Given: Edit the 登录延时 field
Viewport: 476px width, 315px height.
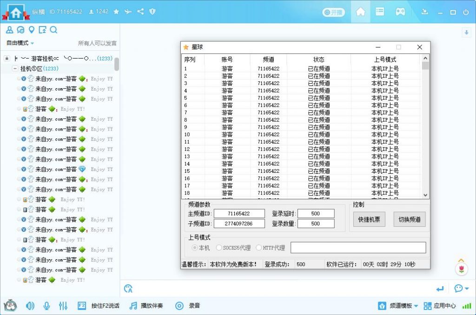Looking at the screenshot, I should [316, 214].
